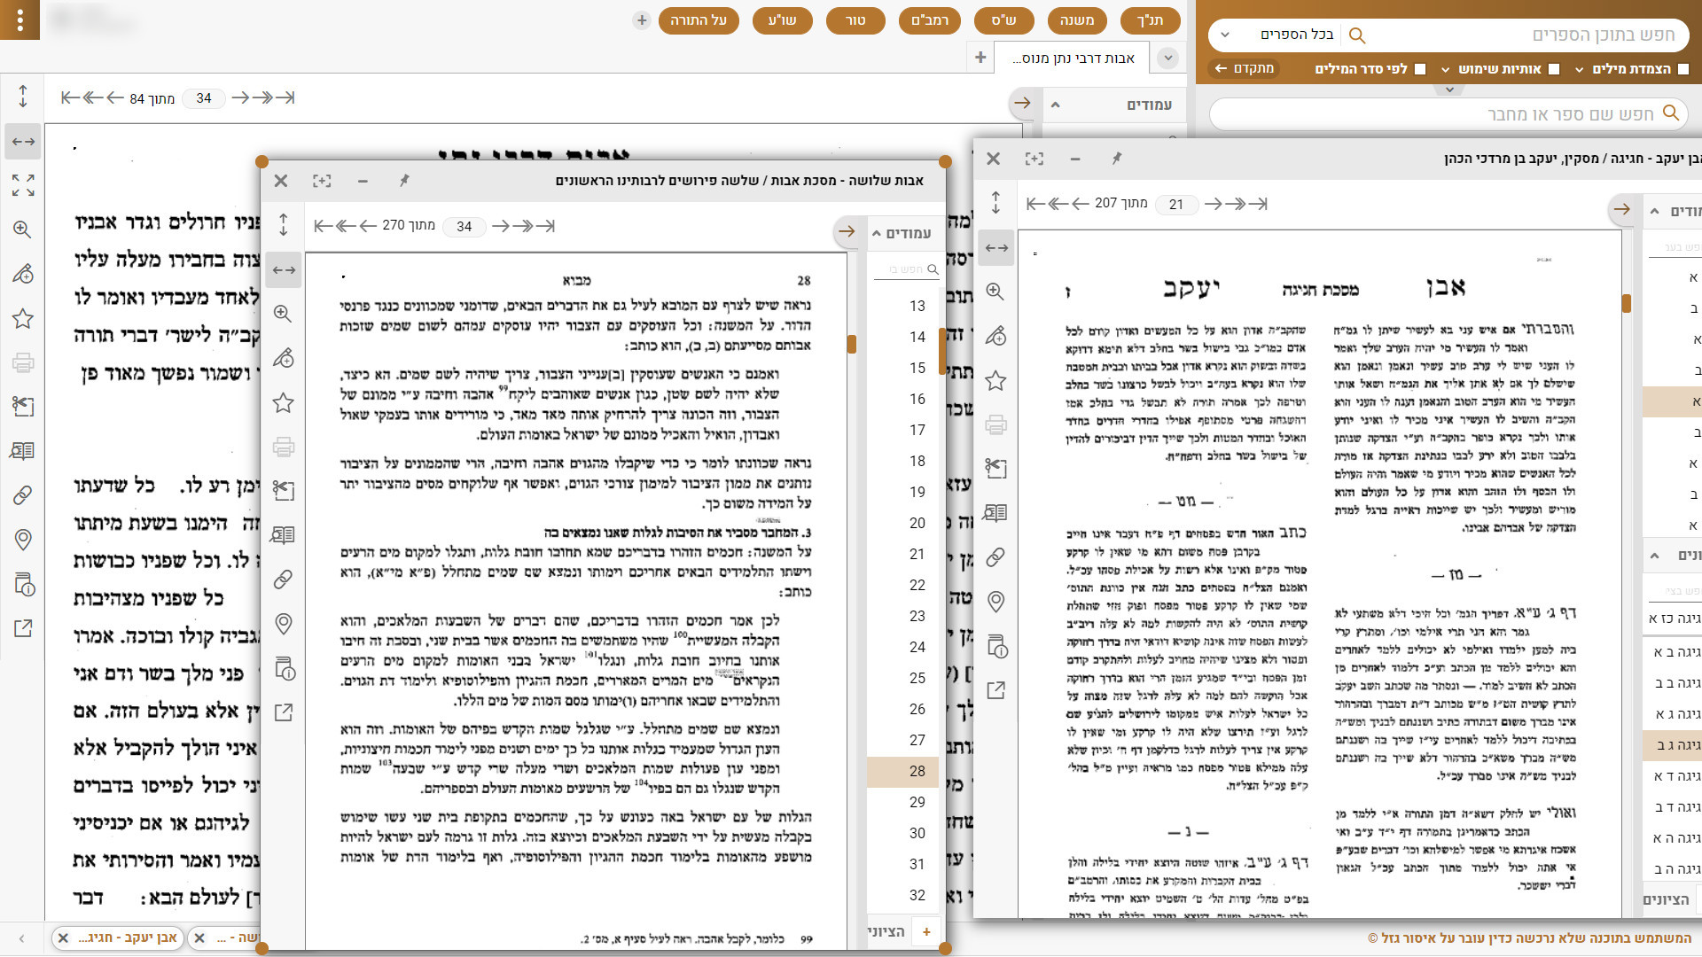Enter fullscreen from the main viewer toolbar

23,185
